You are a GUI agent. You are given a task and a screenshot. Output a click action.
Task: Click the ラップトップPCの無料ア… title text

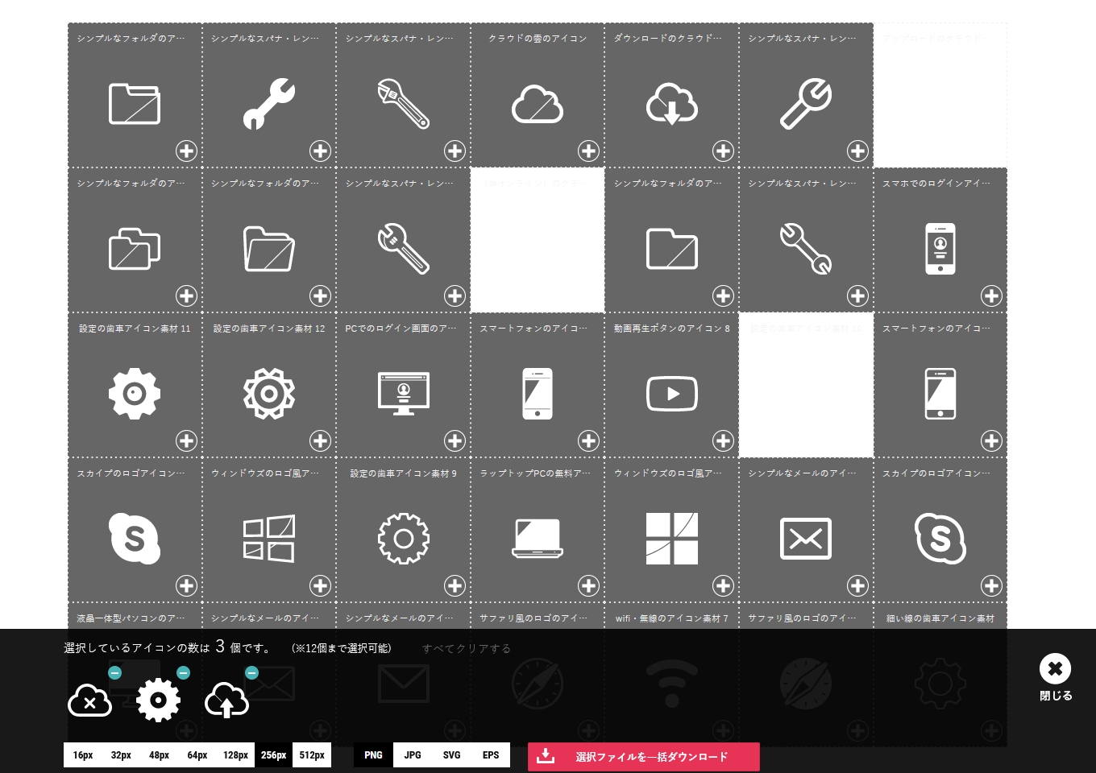point(535,473)
